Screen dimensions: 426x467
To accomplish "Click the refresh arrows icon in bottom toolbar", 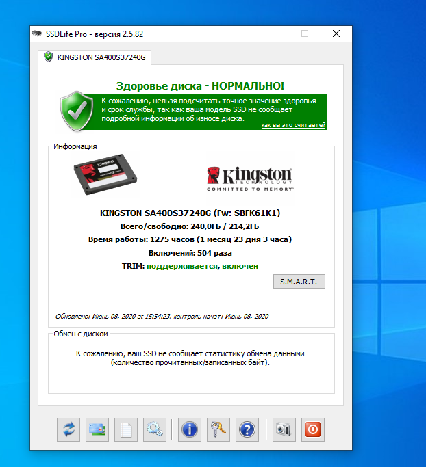I will [x=68, y=429].
